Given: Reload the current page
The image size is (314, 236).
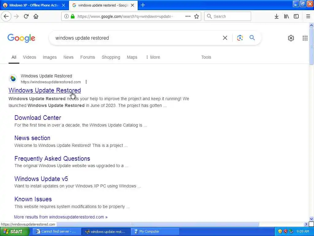Looking at the screenshot, I should 26,17.
